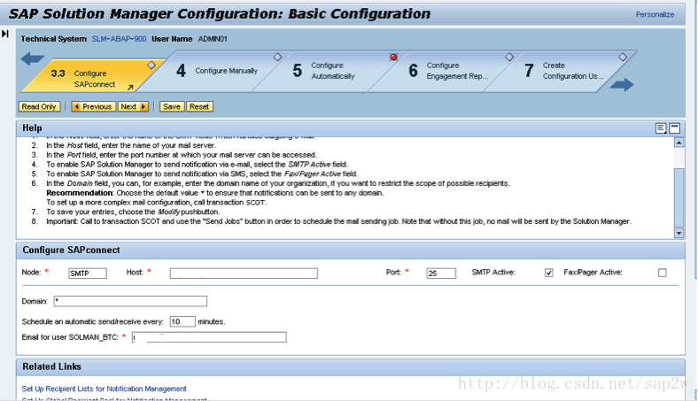
Task: Open the Personalize link
Action: (655, 15)
